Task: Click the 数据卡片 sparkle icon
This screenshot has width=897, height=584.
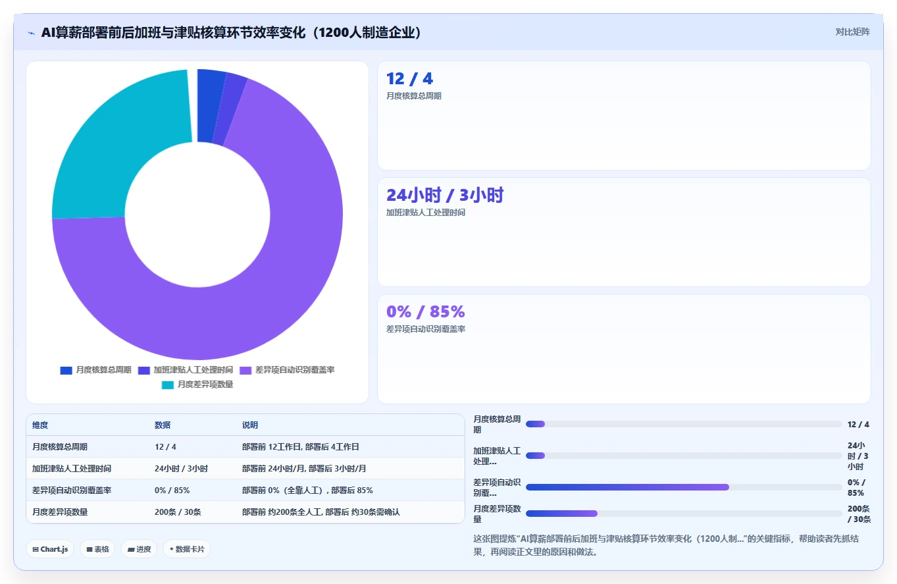Action: pos(171,548)
